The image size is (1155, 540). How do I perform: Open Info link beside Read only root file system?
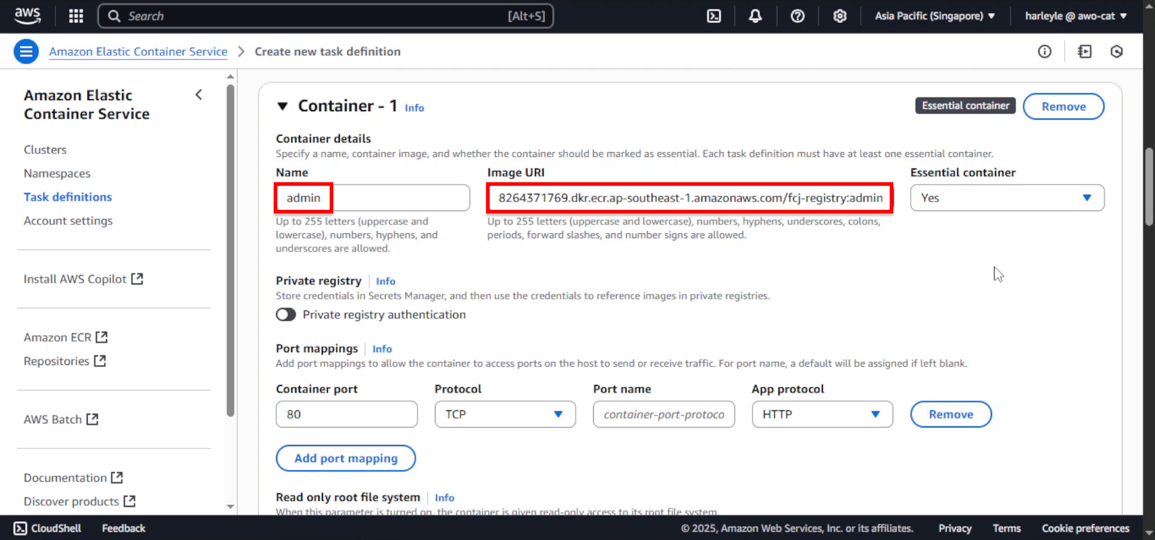coord(445,497)
